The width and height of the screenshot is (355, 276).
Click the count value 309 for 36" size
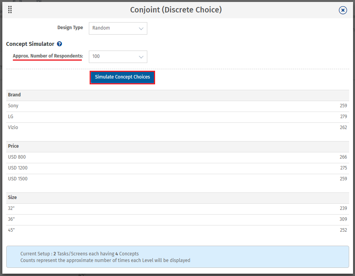[343, 219]
